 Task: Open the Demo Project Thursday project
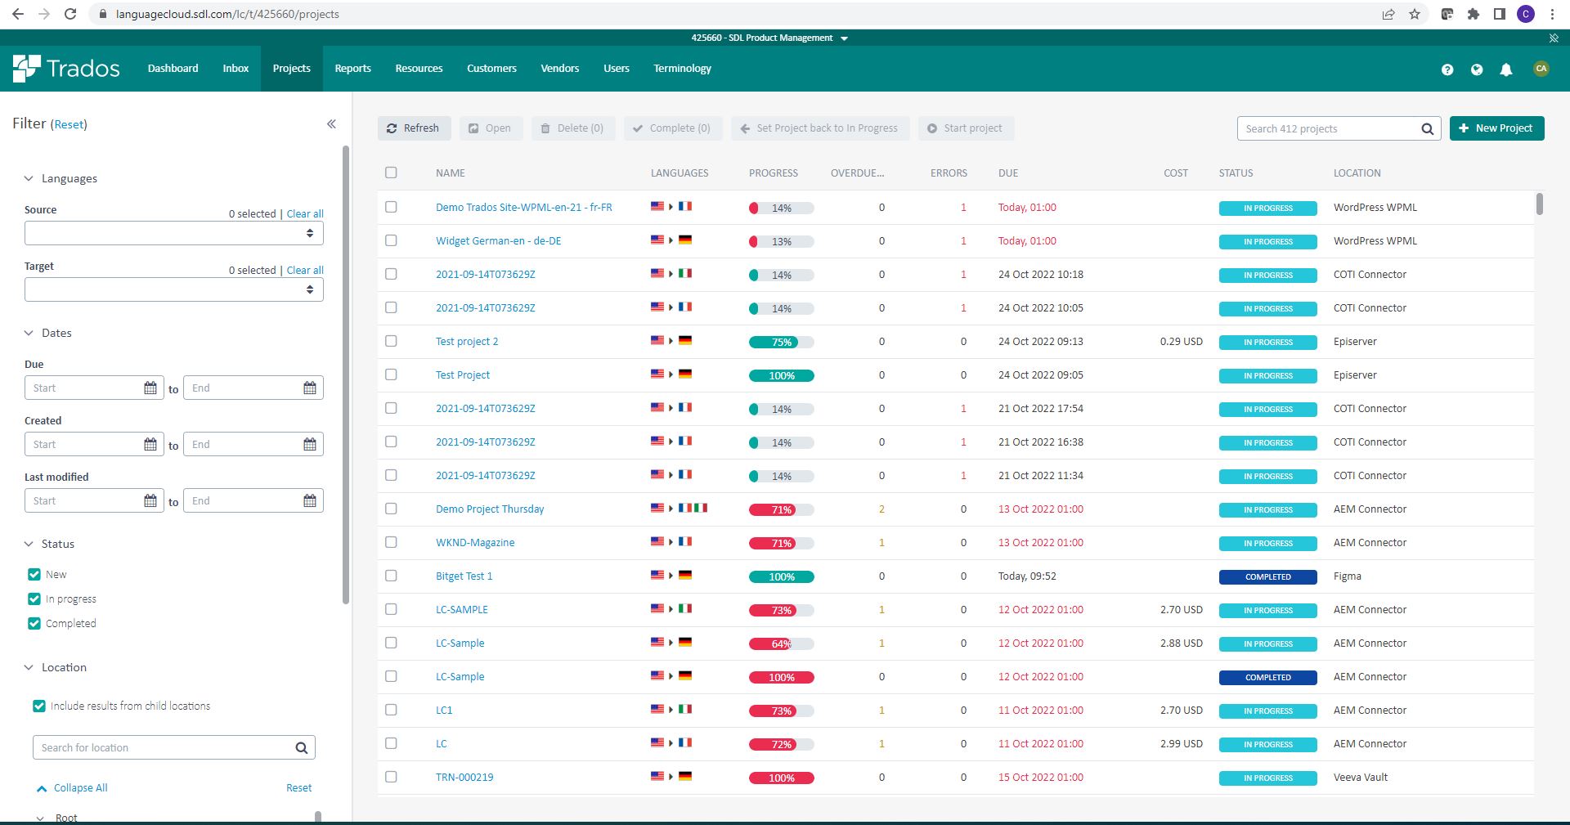coord(490,509)
